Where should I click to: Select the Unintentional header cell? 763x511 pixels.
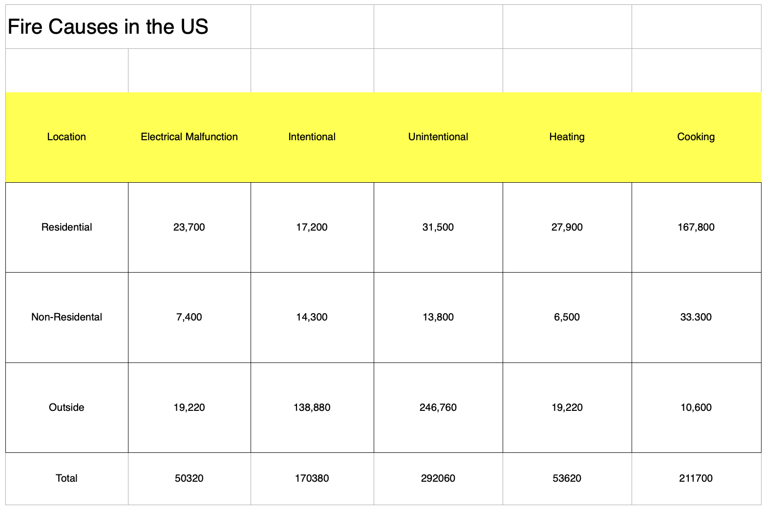(438, 137)
